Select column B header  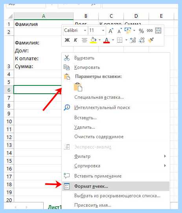[x=86, y=16]
